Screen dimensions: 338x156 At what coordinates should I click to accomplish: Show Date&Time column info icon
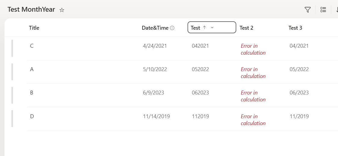[172, 28]
